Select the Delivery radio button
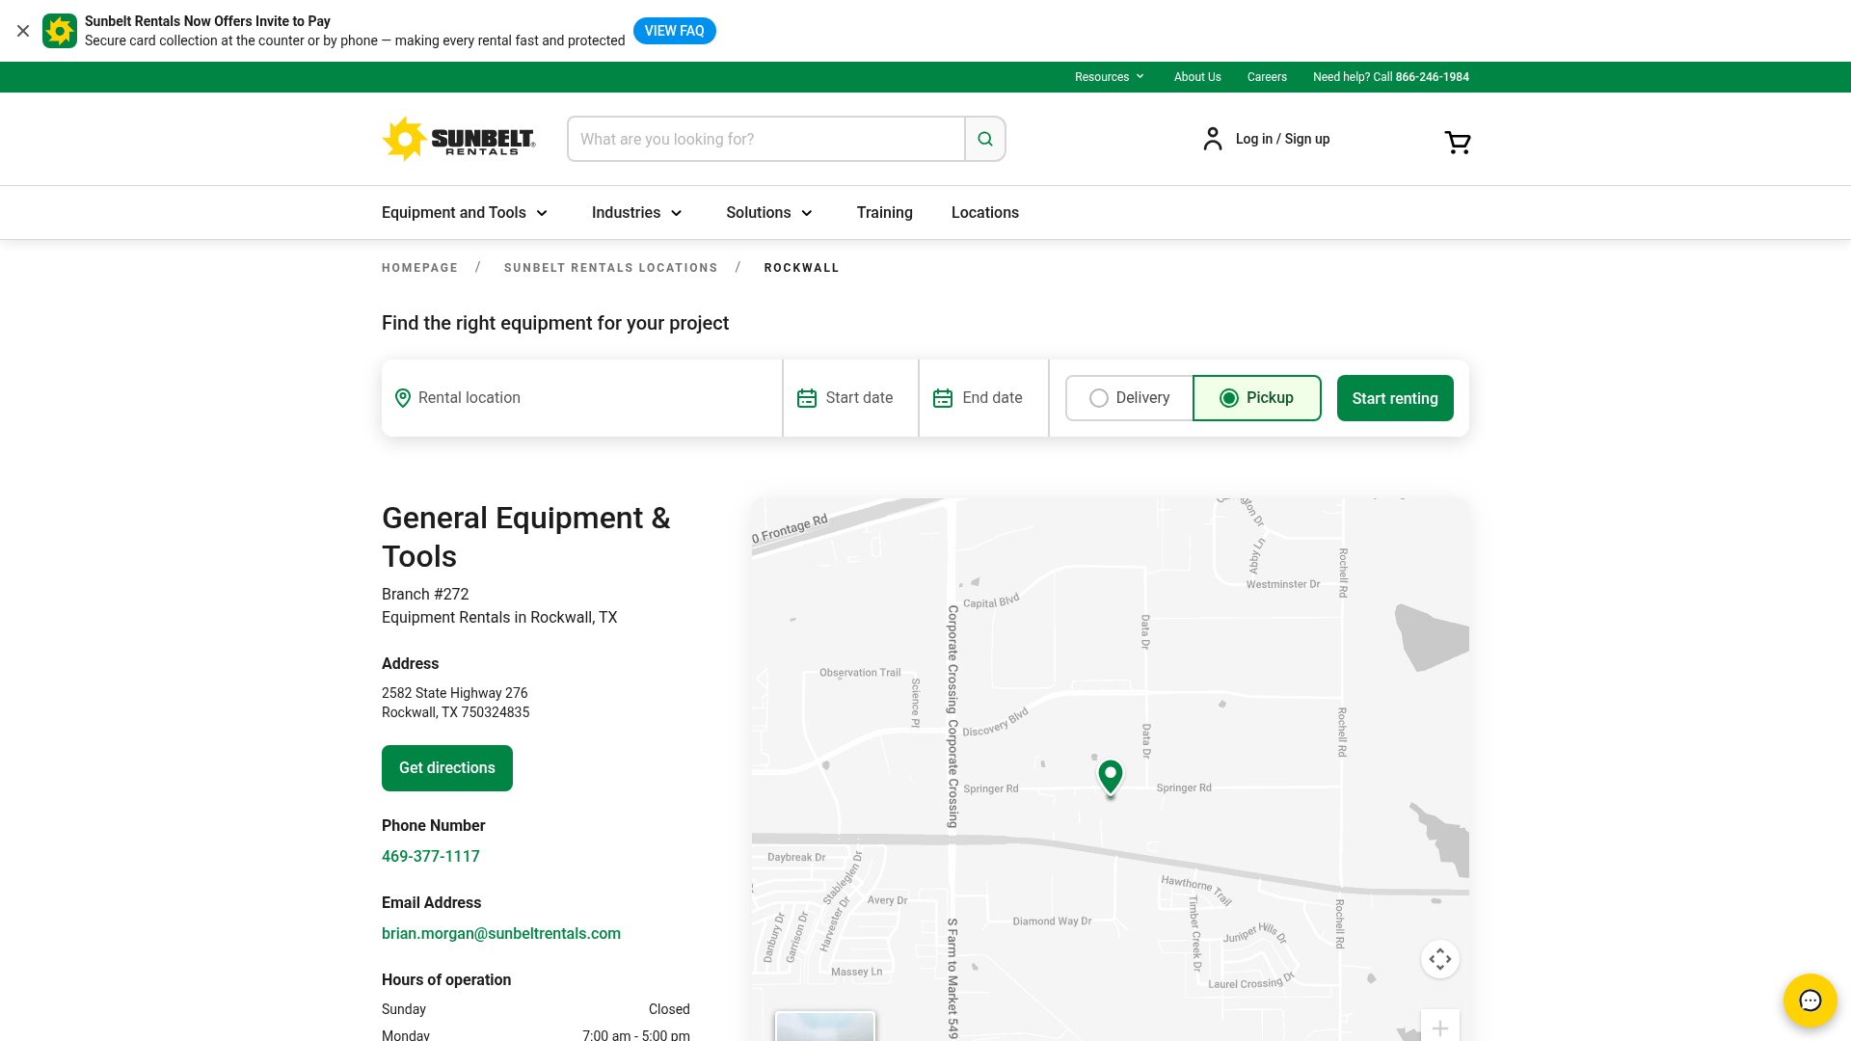This screenshot has width=1851, height=1041. [1098, 397]
